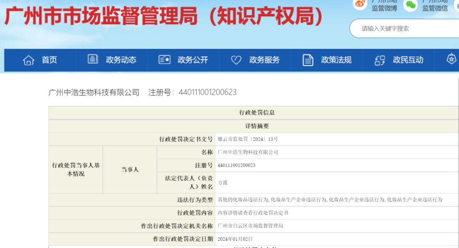Select document number 穗云市监处罚〔2024〕13号
Screen dimensions: 459x248
[x=248, y=139]
